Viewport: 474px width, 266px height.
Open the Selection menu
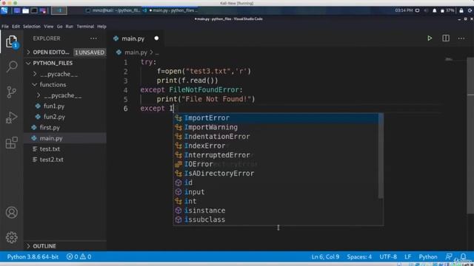[x=32, y=27]
